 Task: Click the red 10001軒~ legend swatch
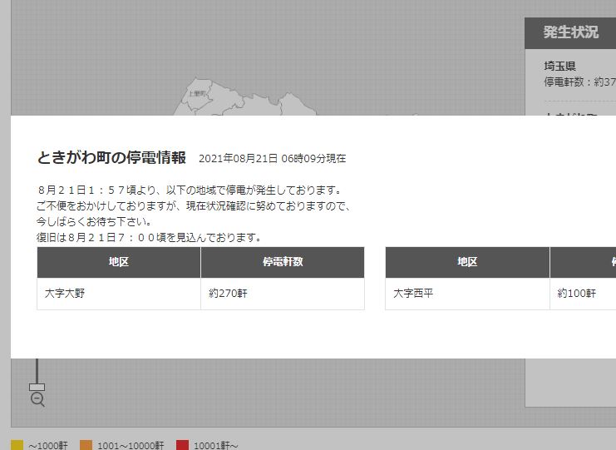click(x=183, y=445)
